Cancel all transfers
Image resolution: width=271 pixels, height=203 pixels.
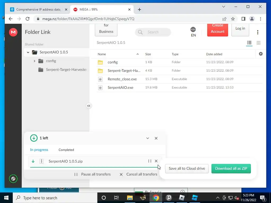pyautogui.click(x=138, y=174)
